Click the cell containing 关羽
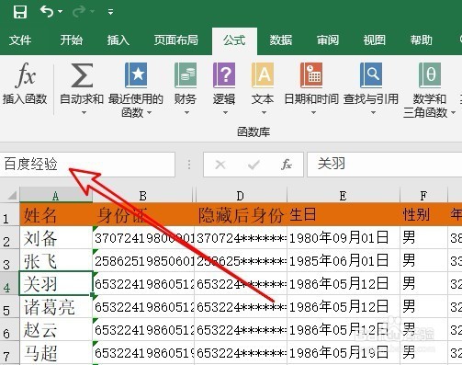462x365 pixels. coord(56,283)
